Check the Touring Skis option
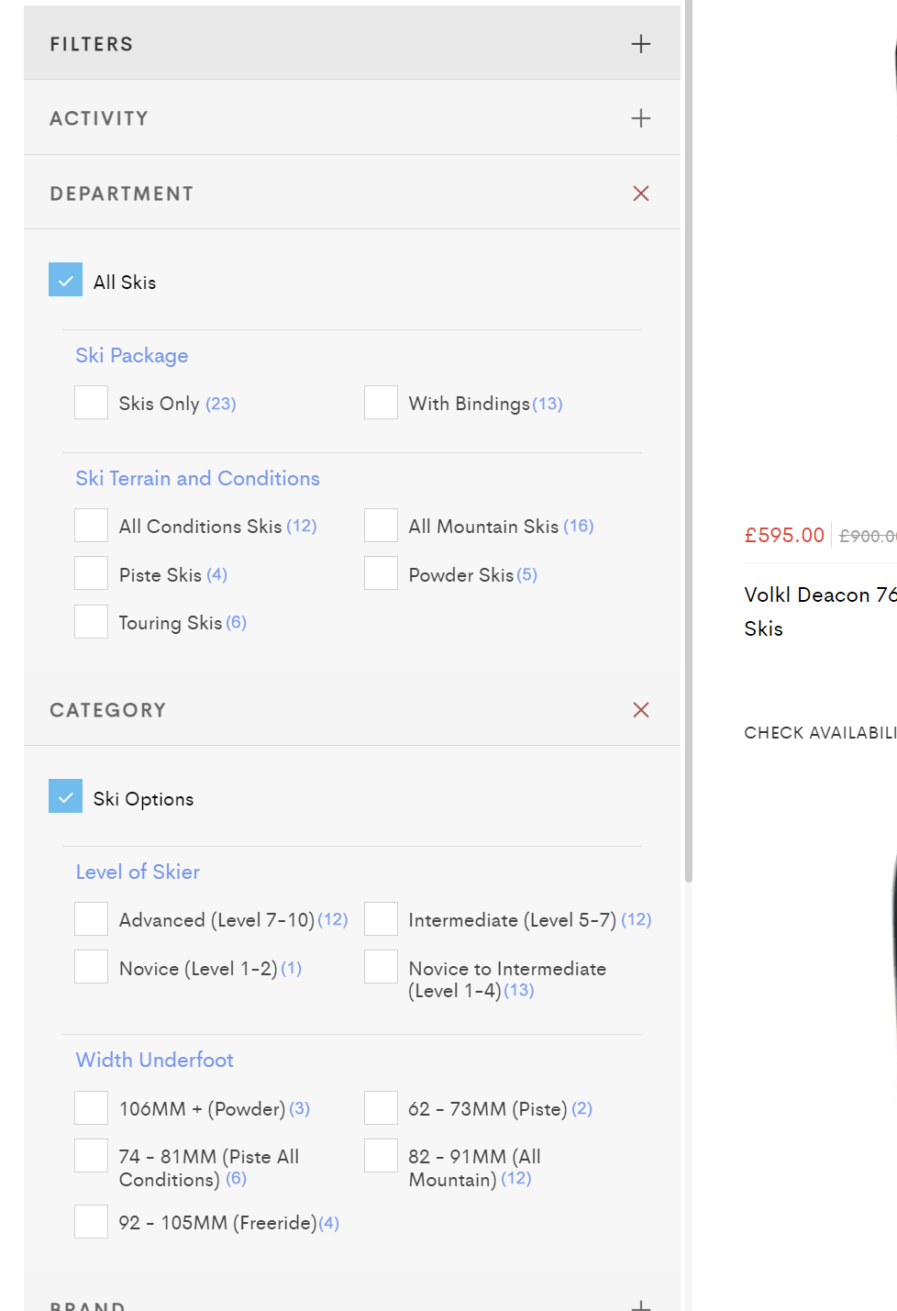The width and height of the screenshot is (897, 1311). pos(91,622)
